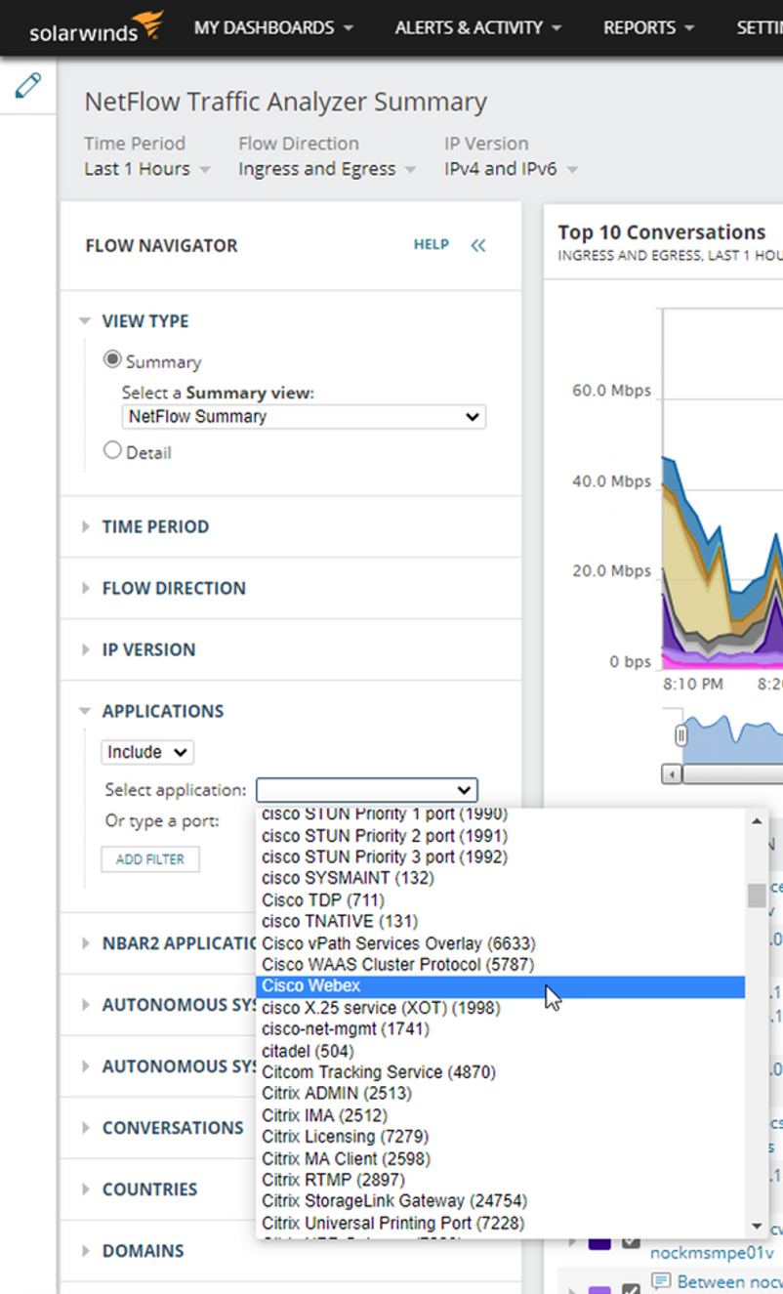Select 'cisco STUN Priority 3 port (1992)'
The width and height of the screenshot is (783, 1294).
click(x=501, y=857)
